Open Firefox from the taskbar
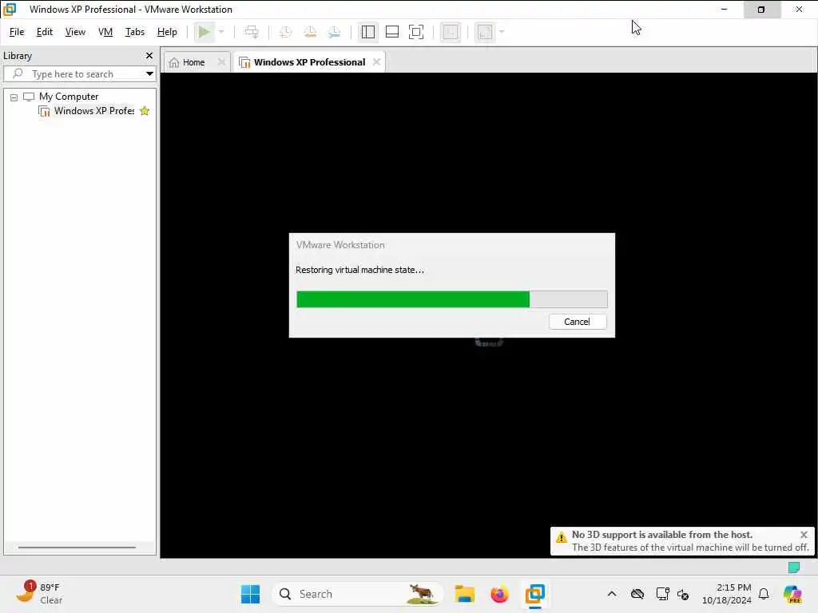Screen dimensions: 818x613 coord(499,594)
